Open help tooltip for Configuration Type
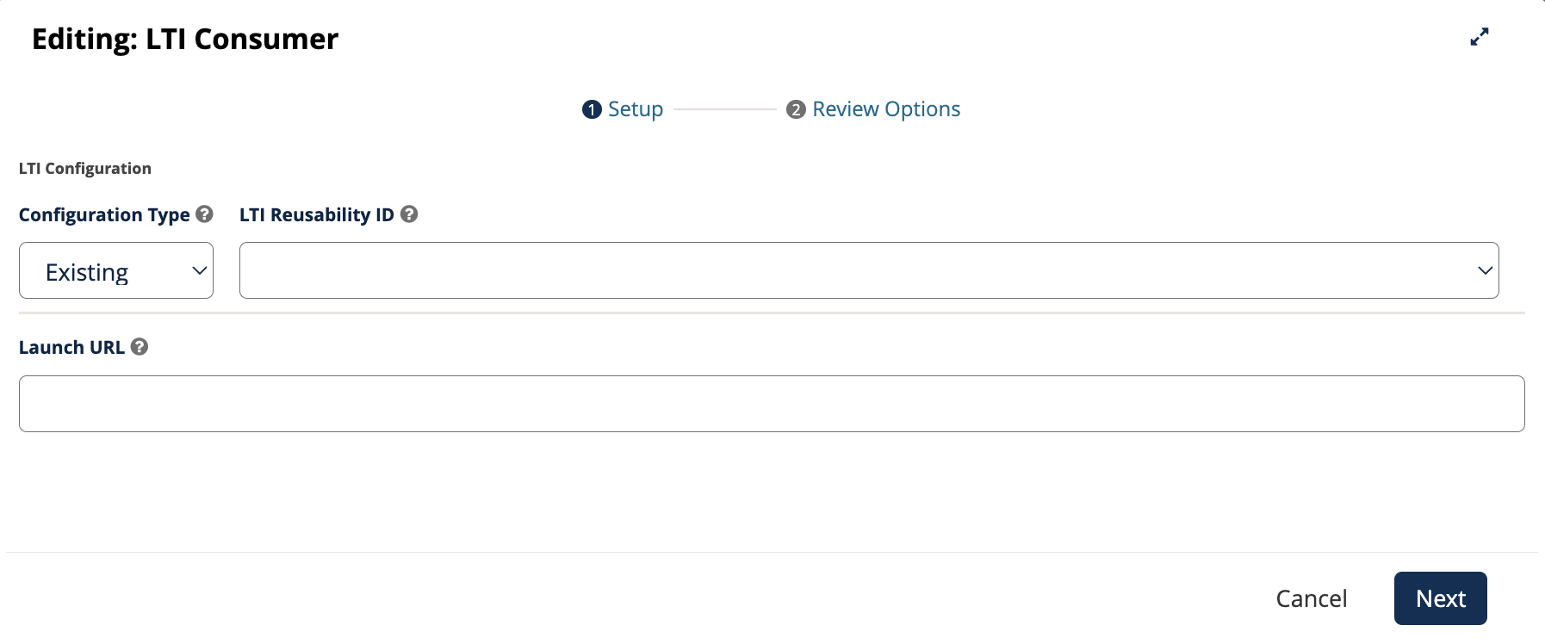 204,214
